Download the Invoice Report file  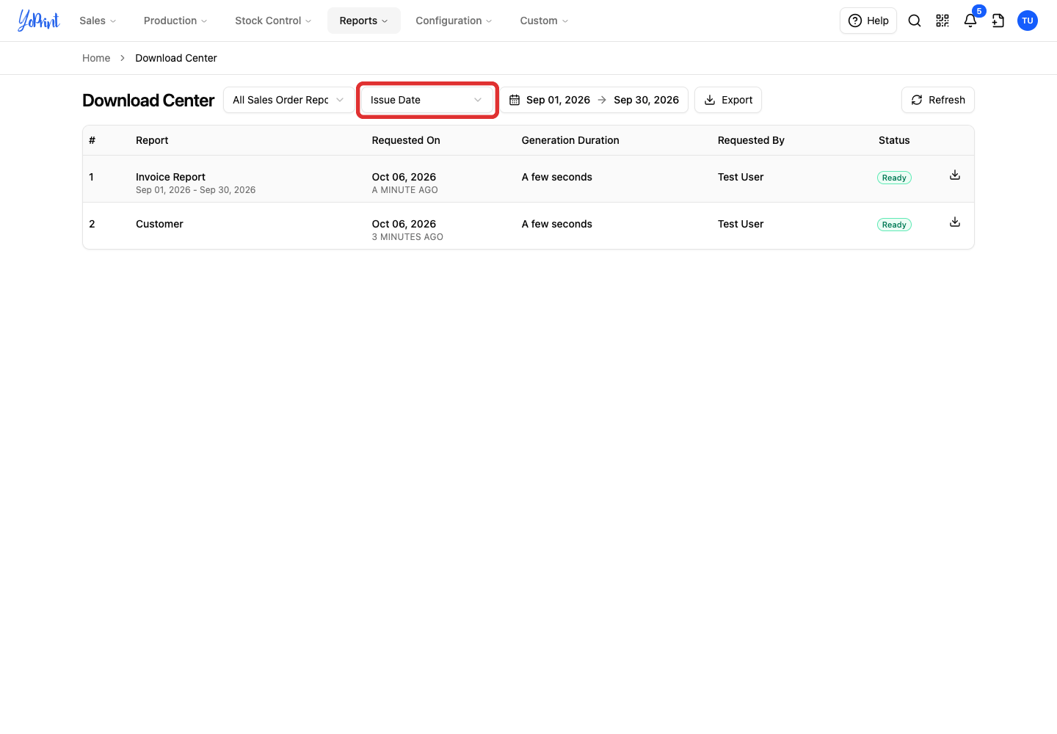pos(955,175)
